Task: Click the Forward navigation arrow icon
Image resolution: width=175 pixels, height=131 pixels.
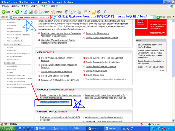Action: 17,12
